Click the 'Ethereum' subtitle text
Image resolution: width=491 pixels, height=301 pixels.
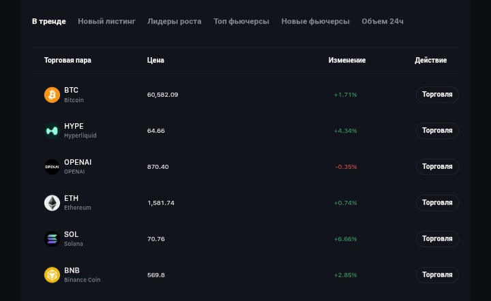(78, 208)
